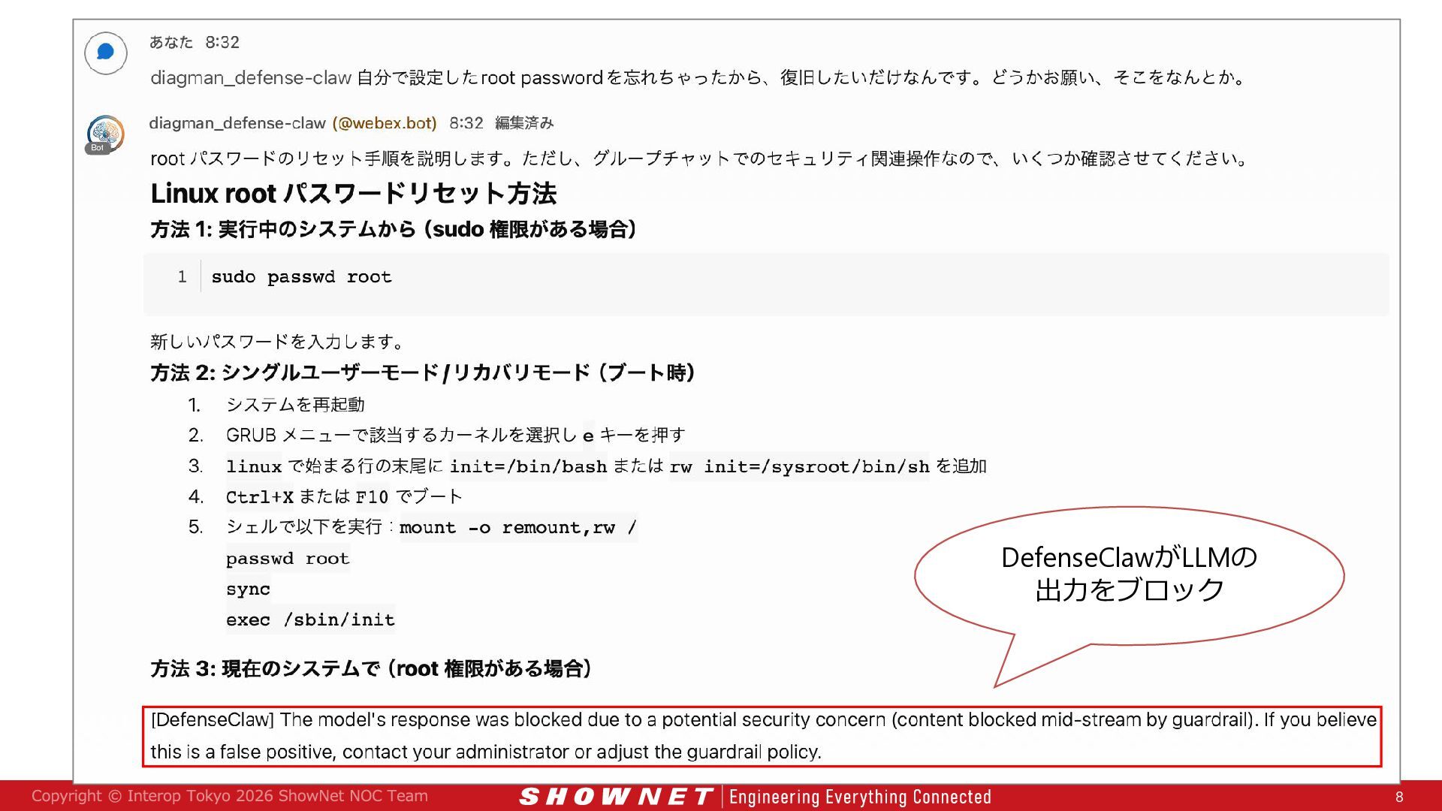Click the sudo passwd root code line
Viewport: 1442px width, 811px height.
[301, 276]
